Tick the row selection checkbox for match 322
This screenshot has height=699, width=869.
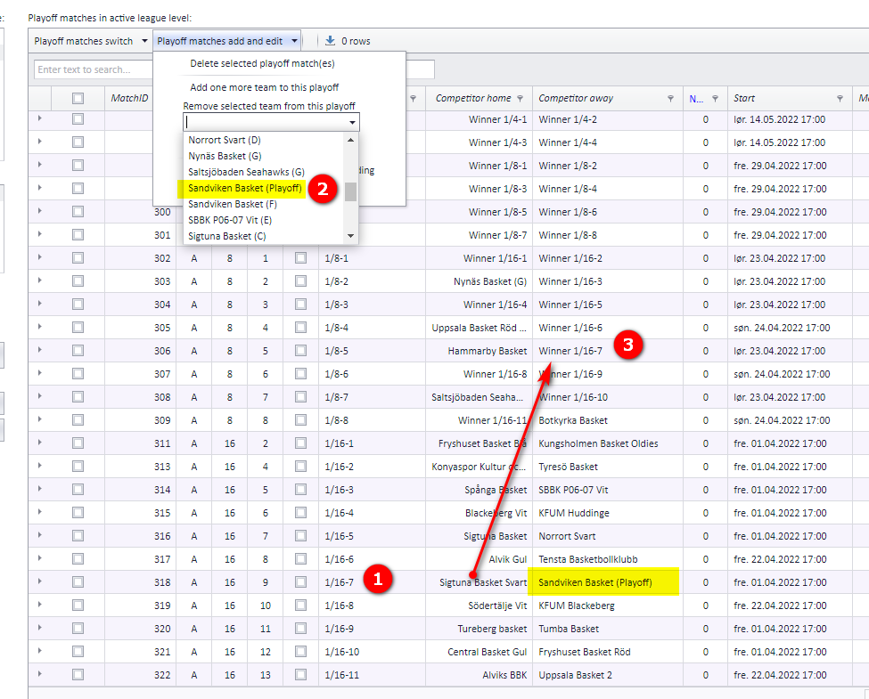(x=78, y=675)
